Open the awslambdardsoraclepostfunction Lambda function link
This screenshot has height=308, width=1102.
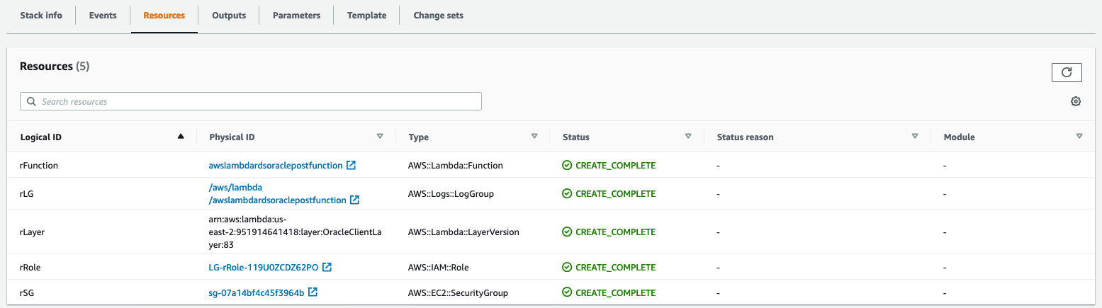coord(276,166)
